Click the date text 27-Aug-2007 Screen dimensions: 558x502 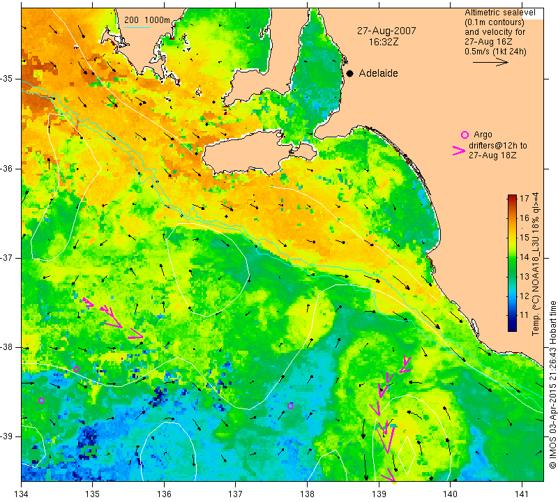coord(386,31)
